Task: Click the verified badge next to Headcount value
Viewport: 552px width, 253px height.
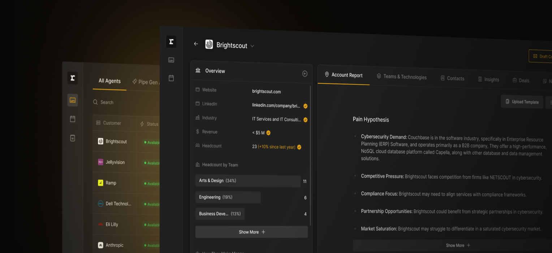Action: pyautogui.click(x=299, y=147)
